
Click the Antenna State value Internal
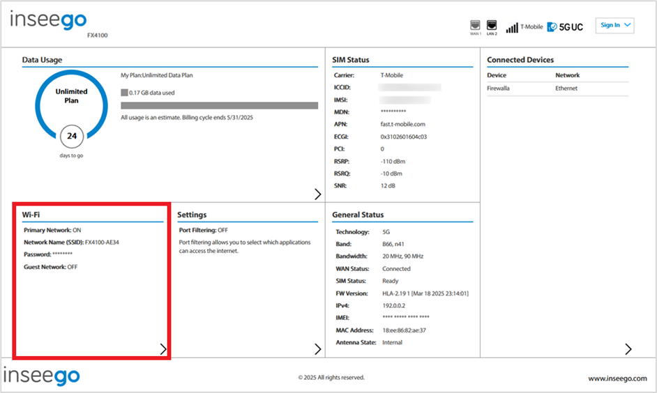(392, 342)
